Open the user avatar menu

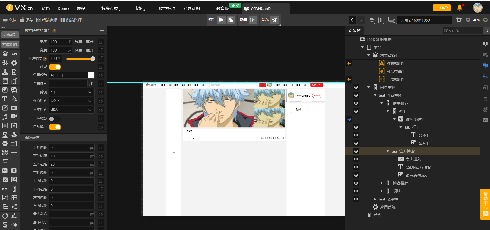(477, 8)
